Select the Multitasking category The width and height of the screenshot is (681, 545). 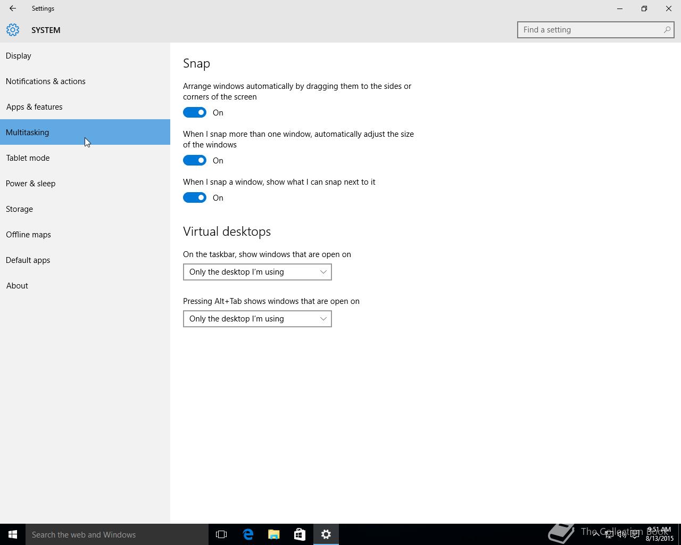tap(85, 132)
